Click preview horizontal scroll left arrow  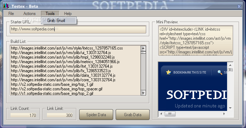point(161,114)
